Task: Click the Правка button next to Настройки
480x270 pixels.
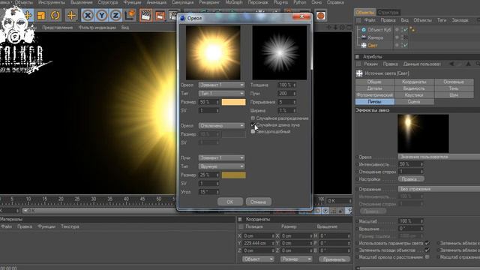Action: click(411, 179)
